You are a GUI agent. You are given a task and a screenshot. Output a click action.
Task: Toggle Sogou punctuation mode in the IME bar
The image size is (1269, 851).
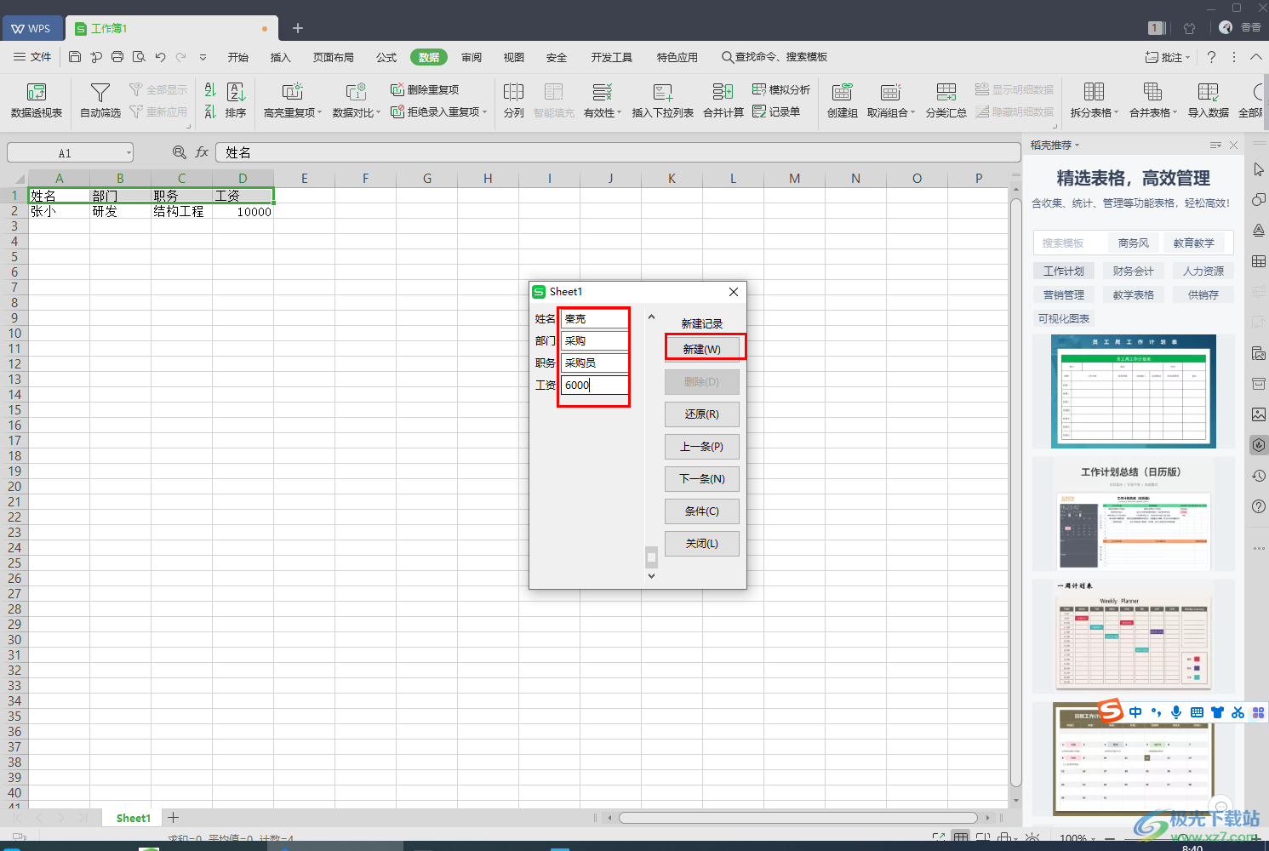1156,712
